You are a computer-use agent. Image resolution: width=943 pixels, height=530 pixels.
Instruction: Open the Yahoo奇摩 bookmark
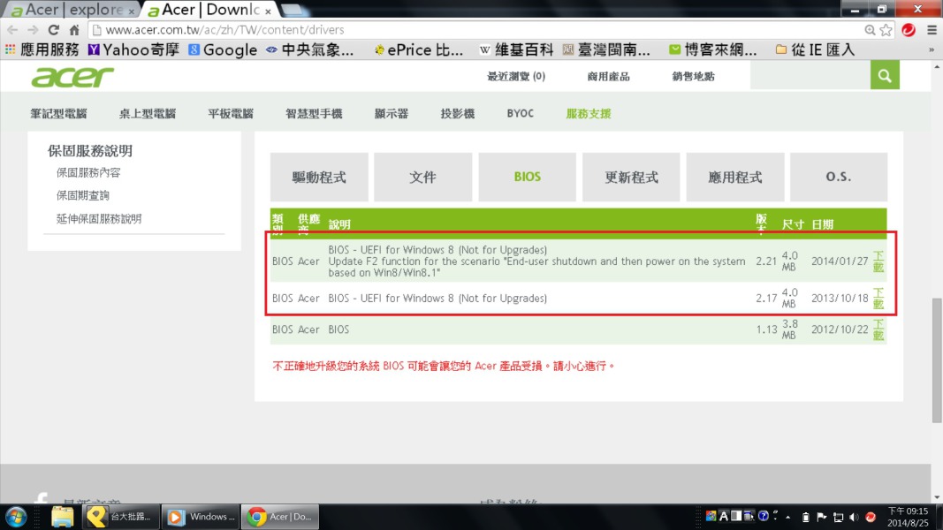point(133,49)
